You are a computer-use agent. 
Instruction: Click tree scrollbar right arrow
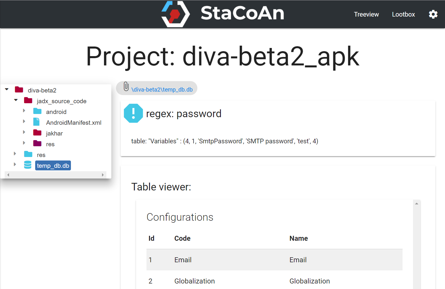coord(103,175)
